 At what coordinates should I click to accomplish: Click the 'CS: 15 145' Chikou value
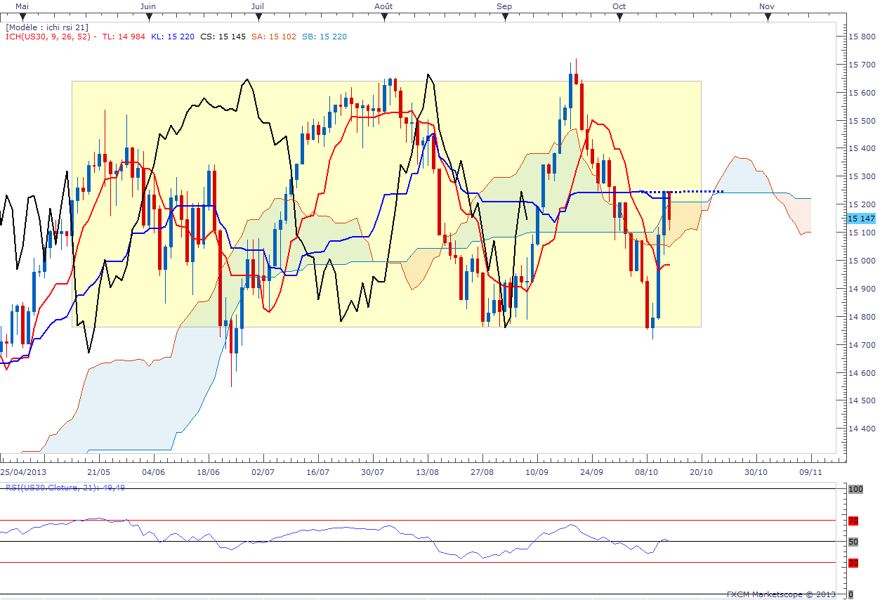pos(223,37)
